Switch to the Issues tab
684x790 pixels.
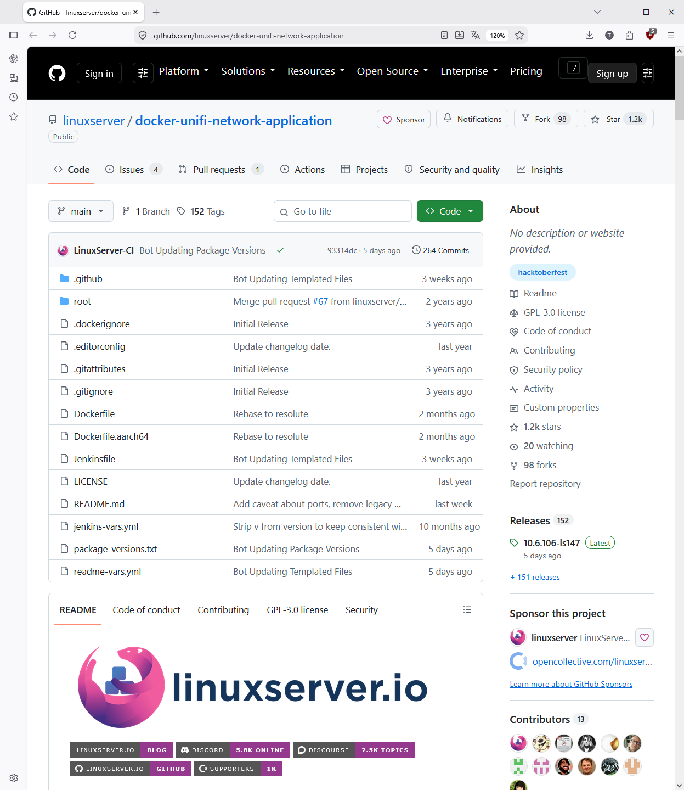[x=134, y=170]
